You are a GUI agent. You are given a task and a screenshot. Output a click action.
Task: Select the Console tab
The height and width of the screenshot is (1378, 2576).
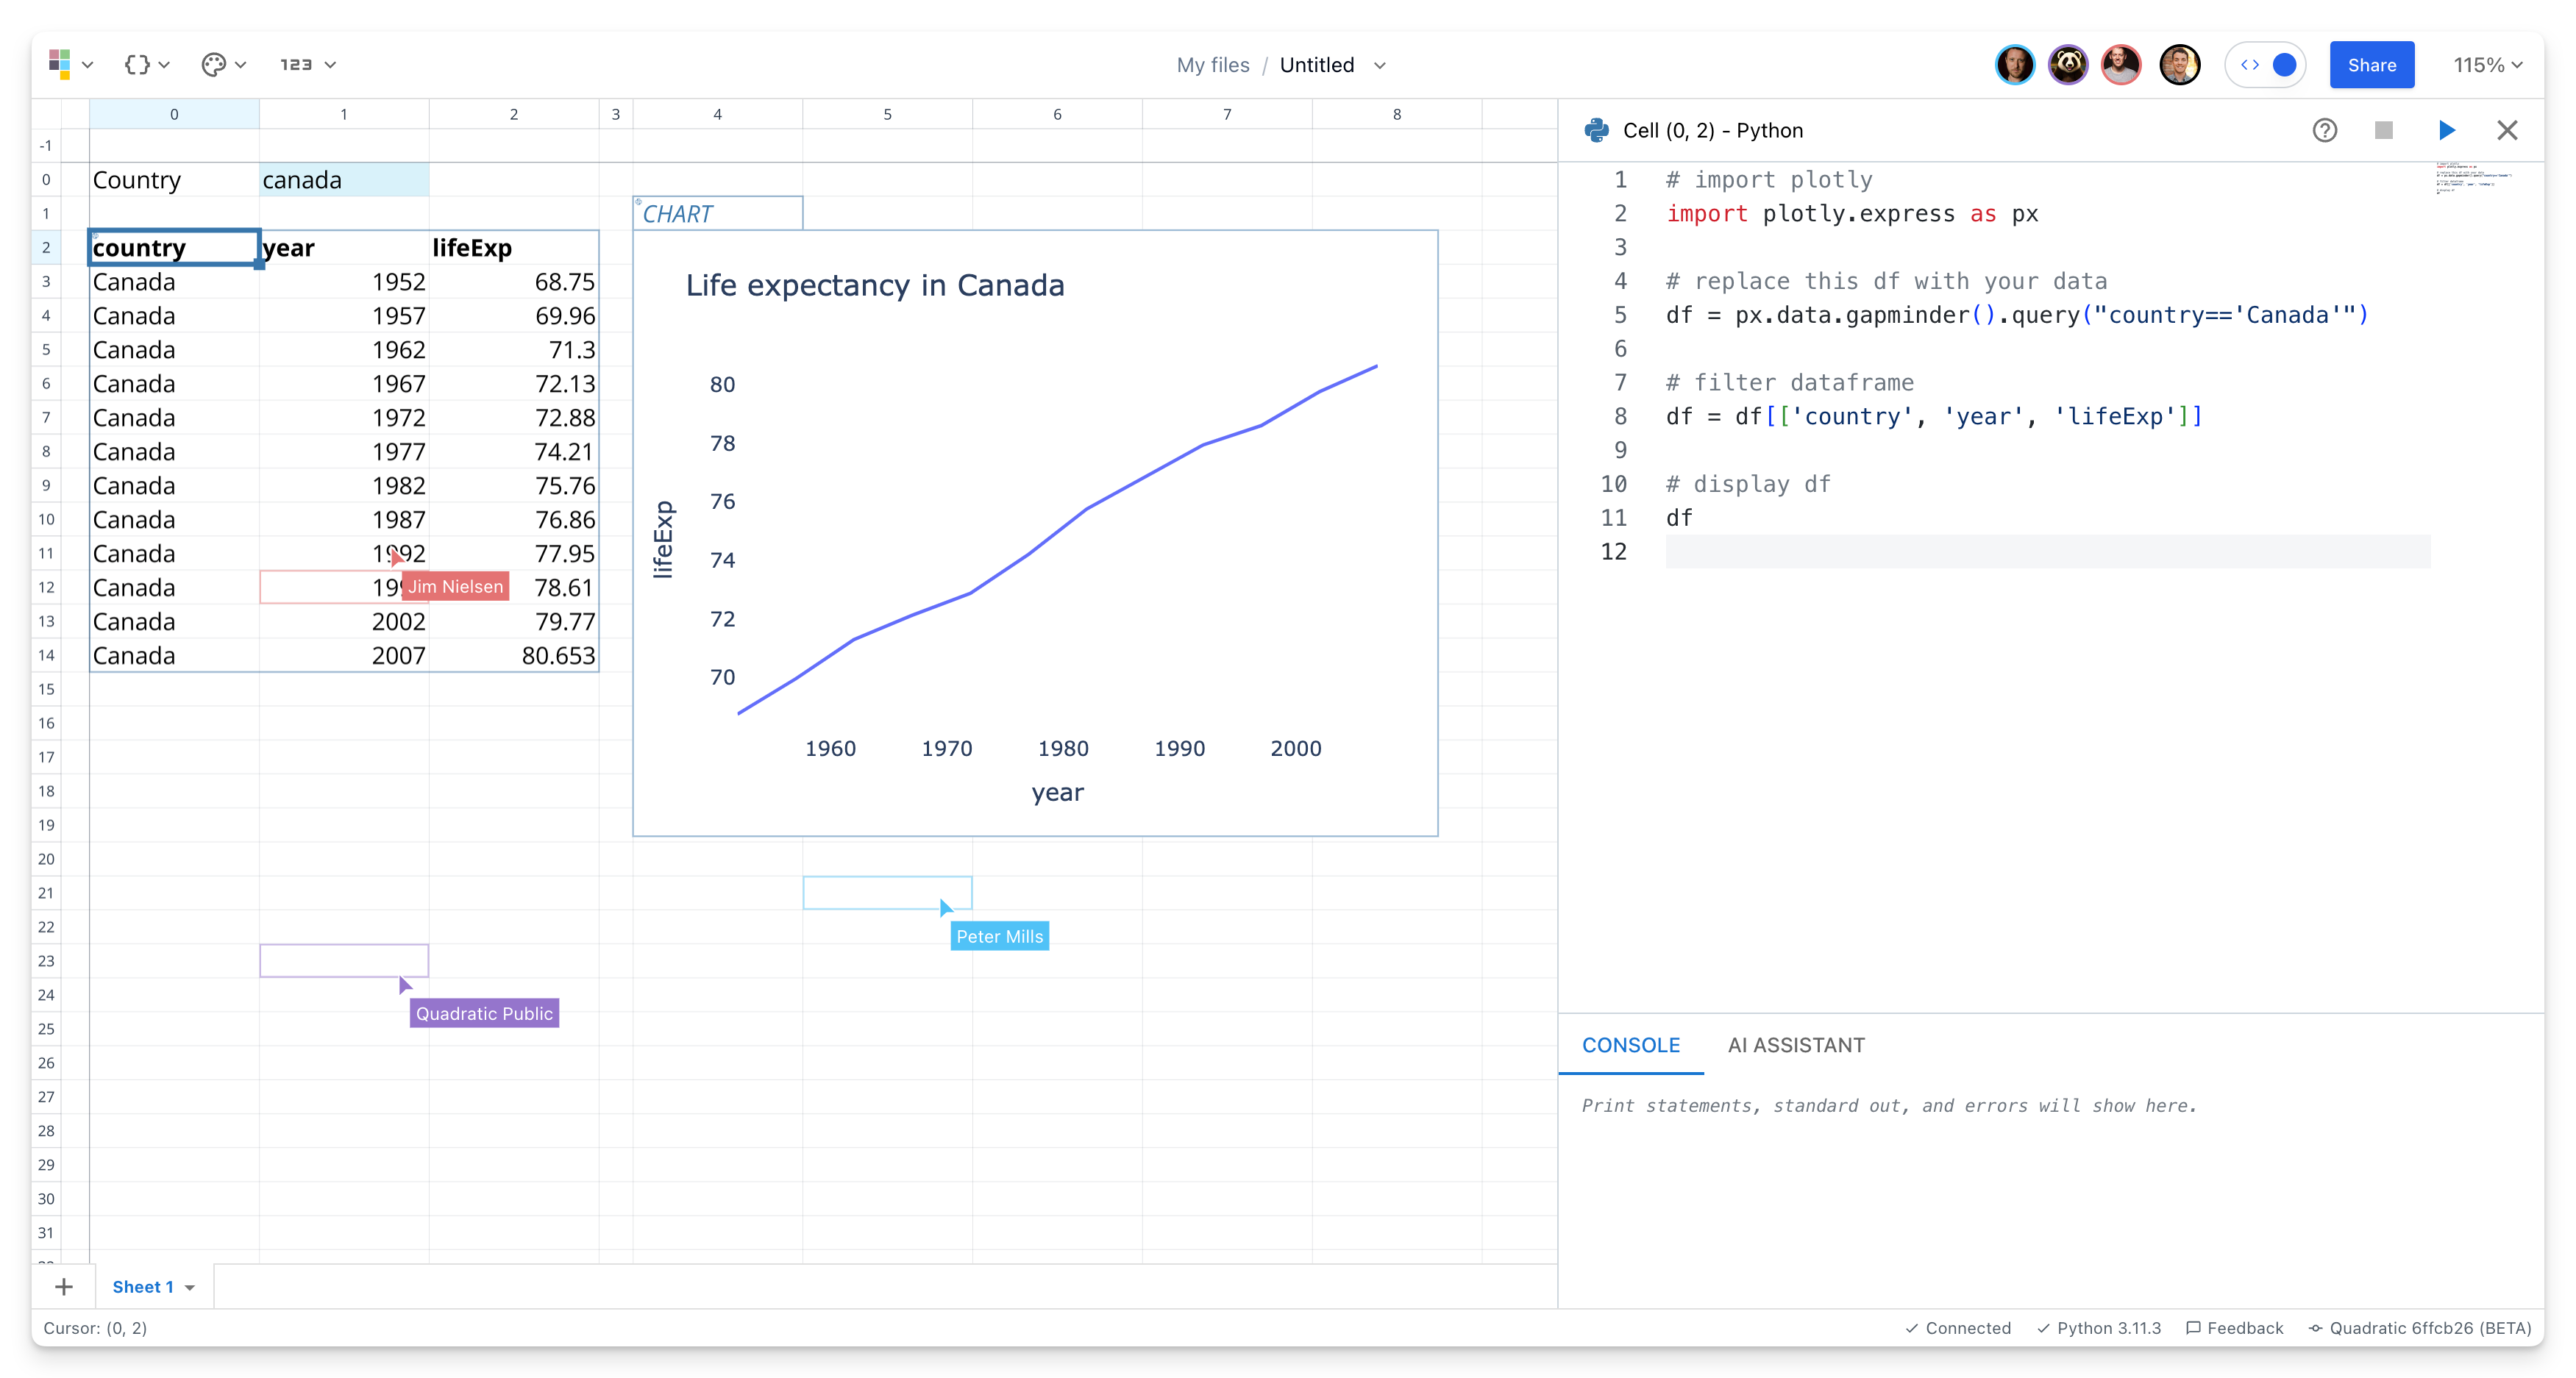1630,1045
